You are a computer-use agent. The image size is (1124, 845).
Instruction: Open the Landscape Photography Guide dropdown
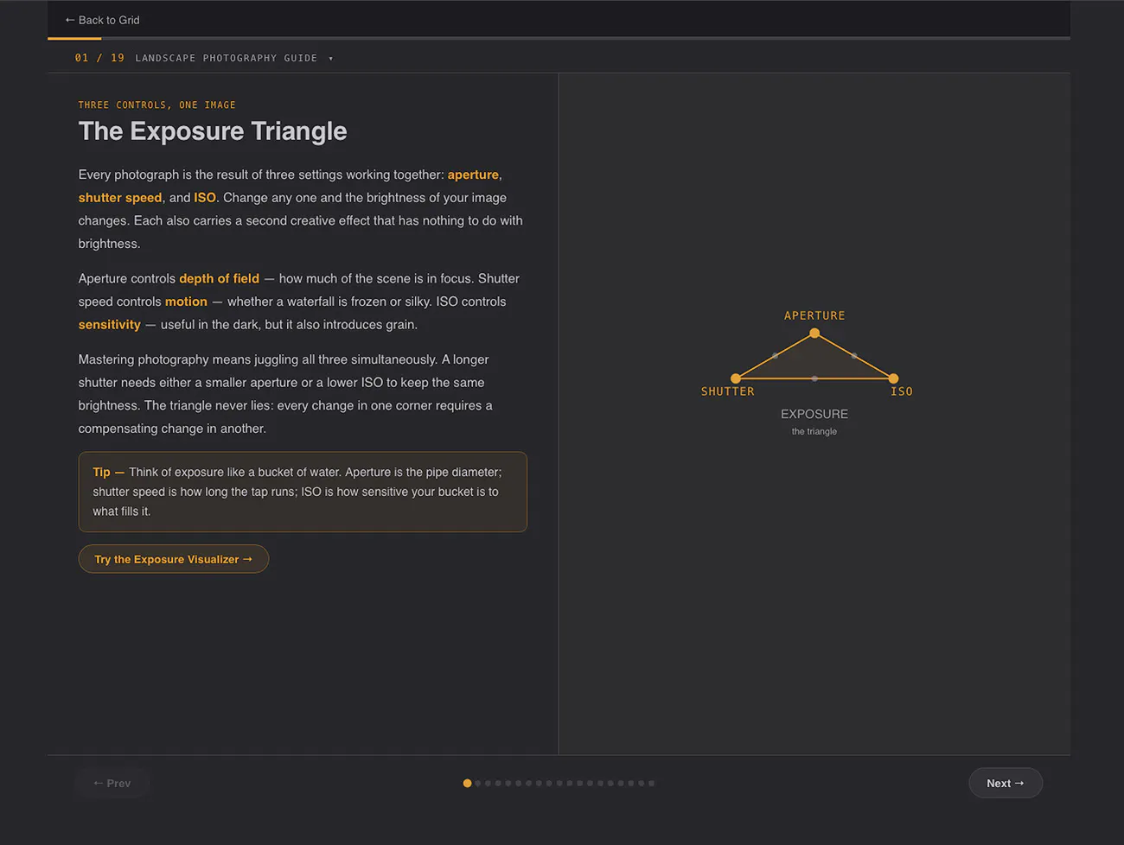(233, 58)
